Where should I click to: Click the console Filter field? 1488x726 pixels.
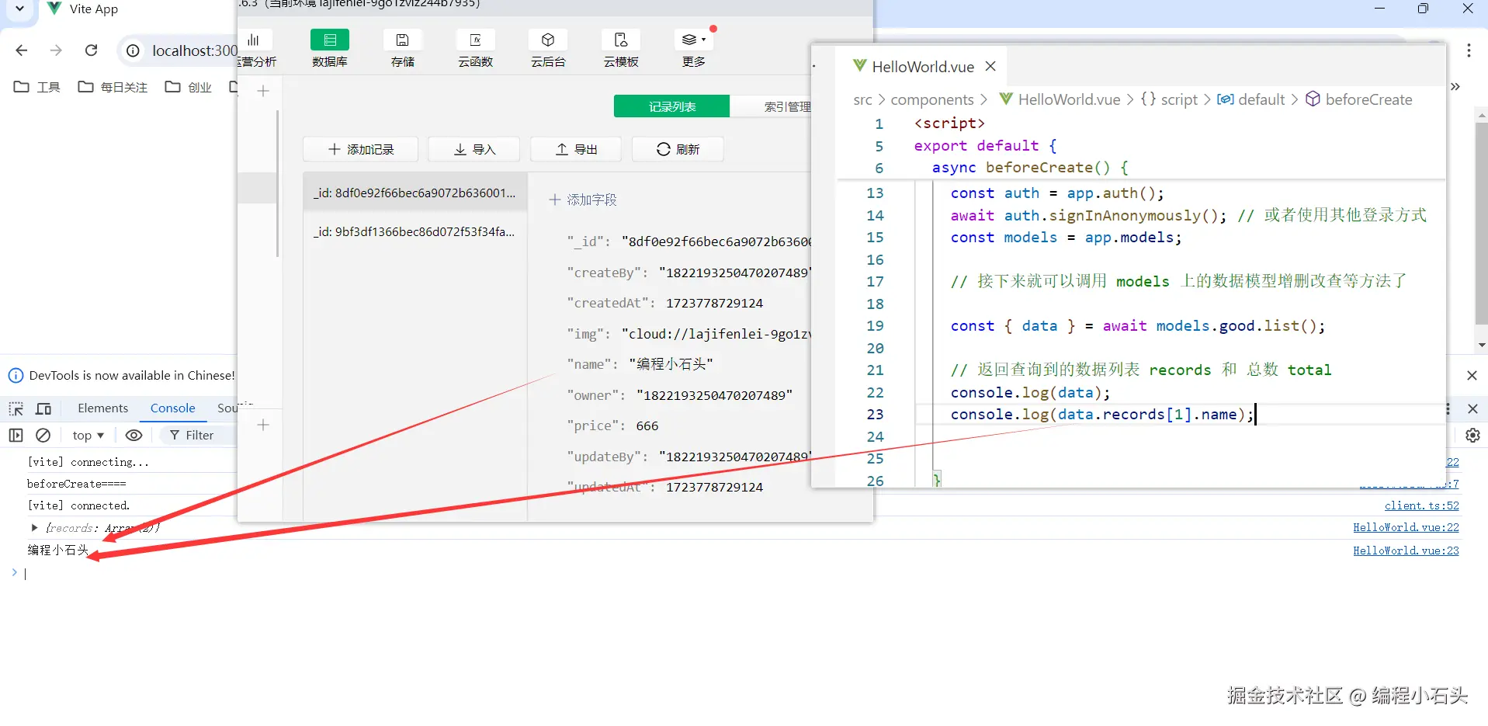pyautogui.click(x=200, y=436)
